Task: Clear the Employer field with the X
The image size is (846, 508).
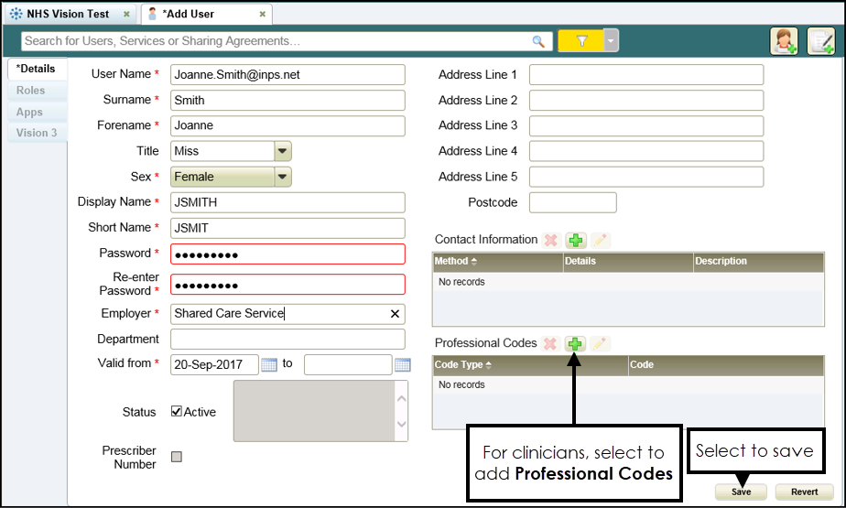Action: 395,314
